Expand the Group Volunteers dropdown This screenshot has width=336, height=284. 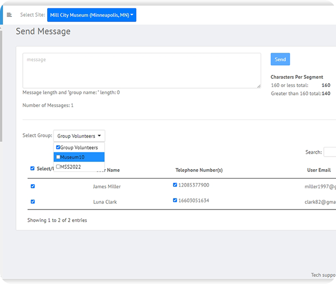pos(79,136)
